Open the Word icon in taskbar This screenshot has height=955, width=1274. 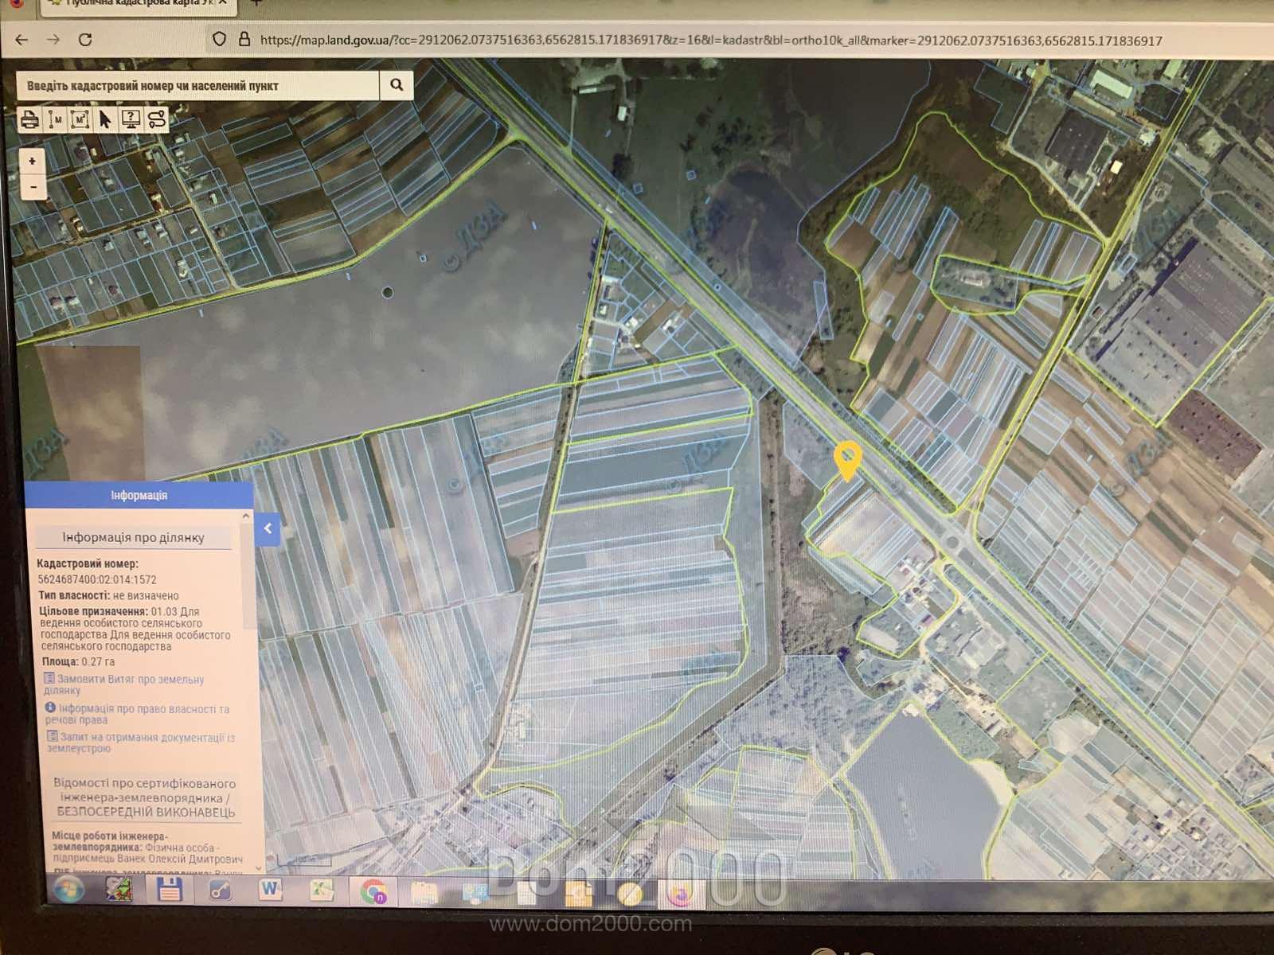(x=271, y=889)
